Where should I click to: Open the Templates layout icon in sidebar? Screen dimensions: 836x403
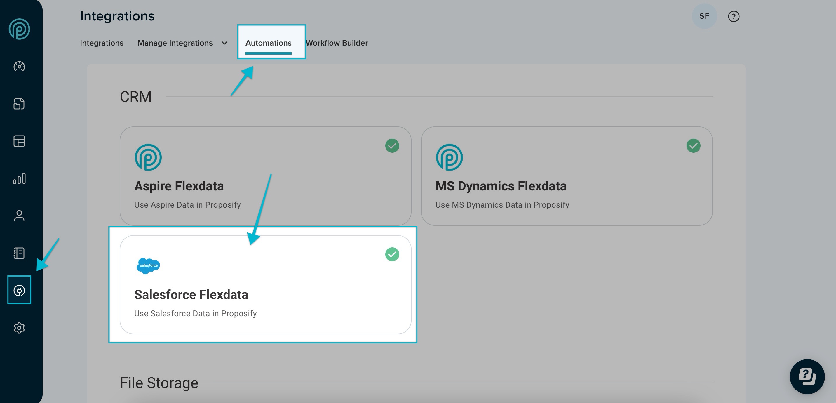(x=19, y=141)
